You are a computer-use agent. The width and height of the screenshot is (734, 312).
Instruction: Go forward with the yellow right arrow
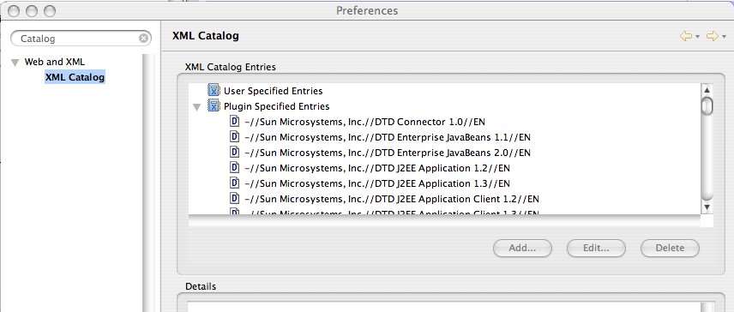pyautogui.click(x=712, y=36)
